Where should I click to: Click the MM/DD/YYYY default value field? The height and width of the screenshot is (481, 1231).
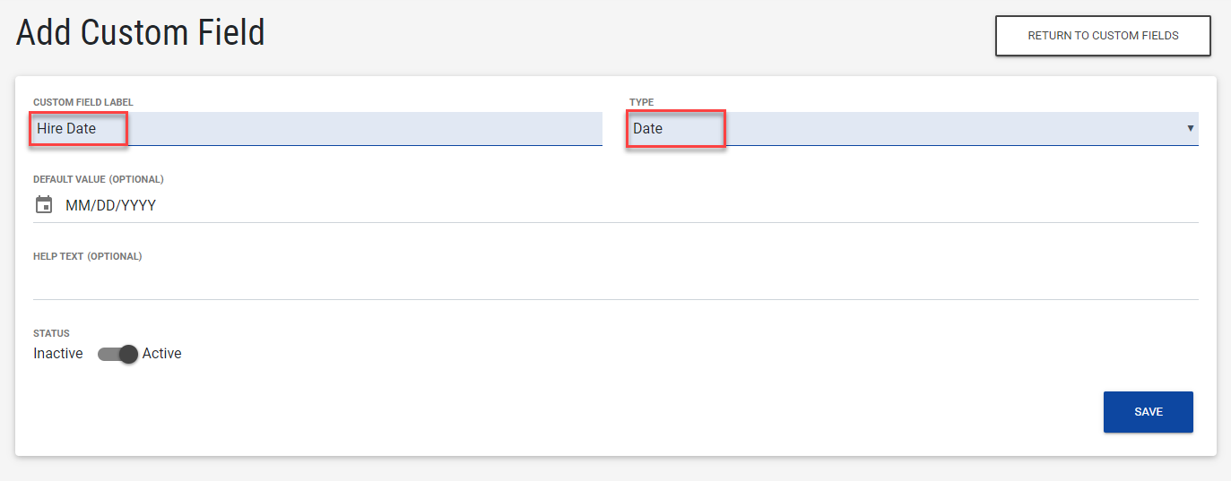(x=111, y=206)
